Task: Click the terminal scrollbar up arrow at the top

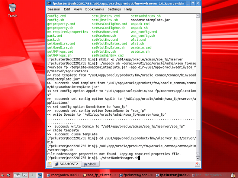Action: [198, 16]
